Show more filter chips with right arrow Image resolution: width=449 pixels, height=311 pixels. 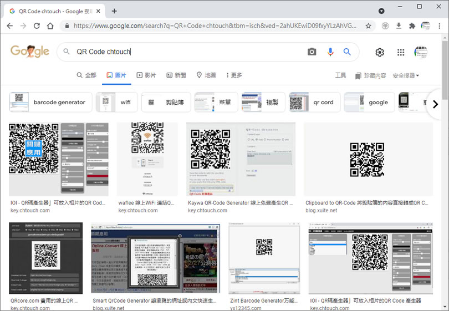click(435, 104)
